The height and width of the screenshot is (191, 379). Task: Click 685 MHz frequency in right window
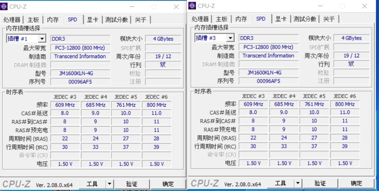(x=284, y=104)
